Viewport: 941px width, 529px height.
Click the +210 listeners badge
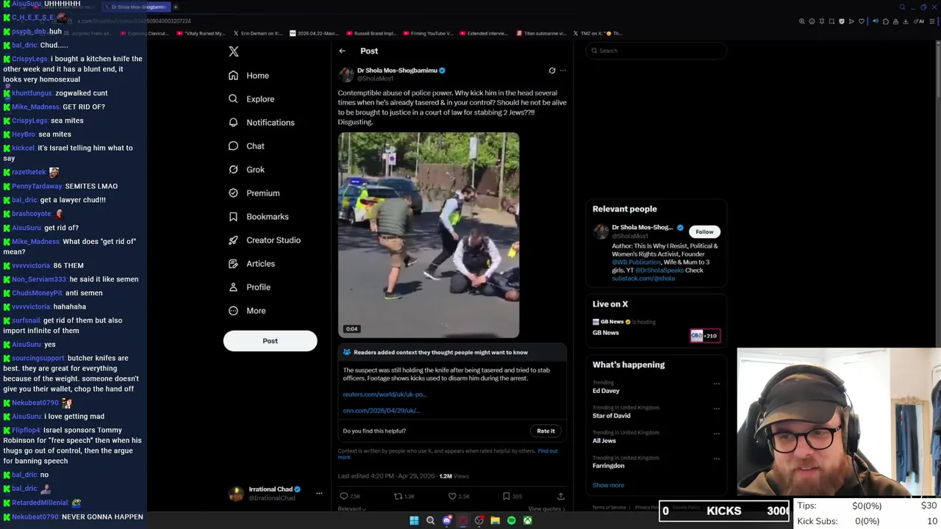(x=704, y=336)
